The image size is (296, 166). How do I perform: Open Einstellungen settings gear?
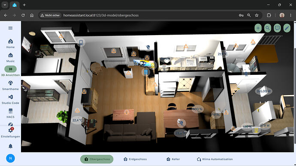tap(10, 133)
